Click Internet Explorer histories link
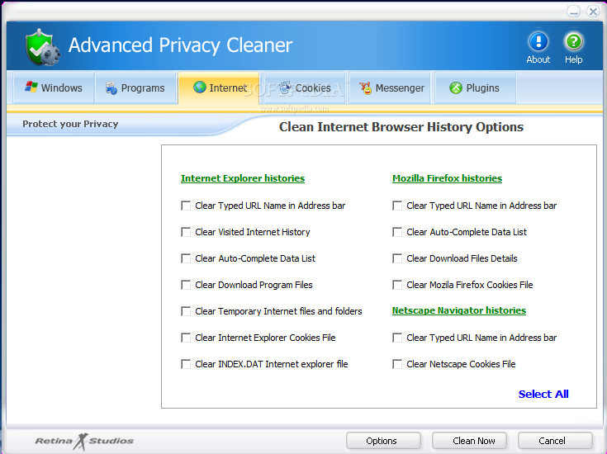The image size is (607, 454). tap(243, 178)
